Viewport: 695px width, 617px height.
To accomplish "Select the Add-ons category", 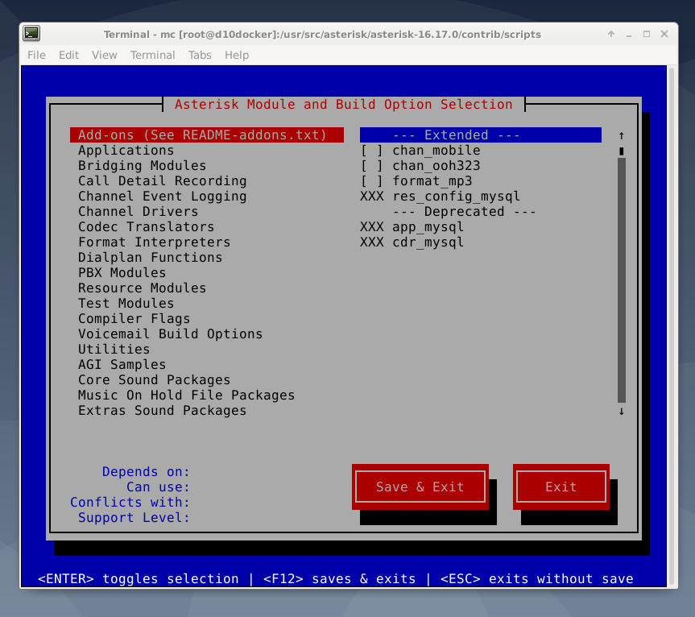I will tap(206, 135).
